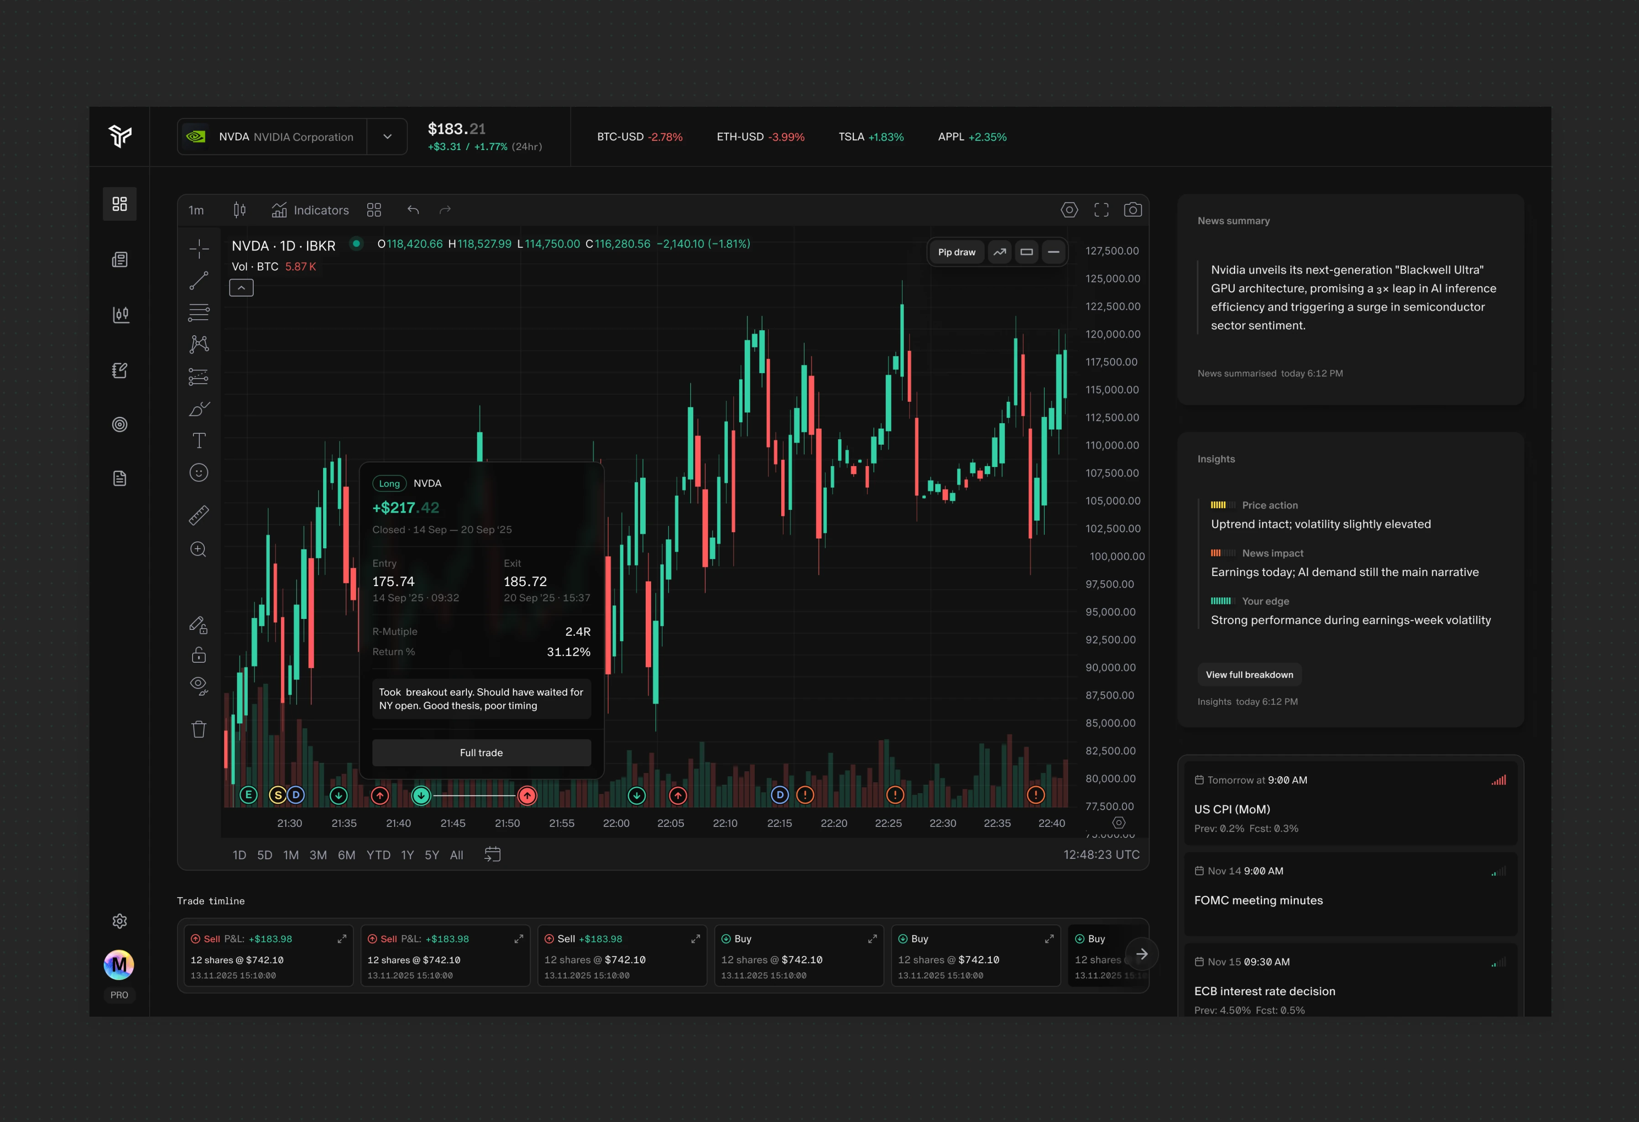The width and height of the screenshot is (1639, 1122).
Task: Open chart settings hexagon icon
Action: tap(1069, 210)
